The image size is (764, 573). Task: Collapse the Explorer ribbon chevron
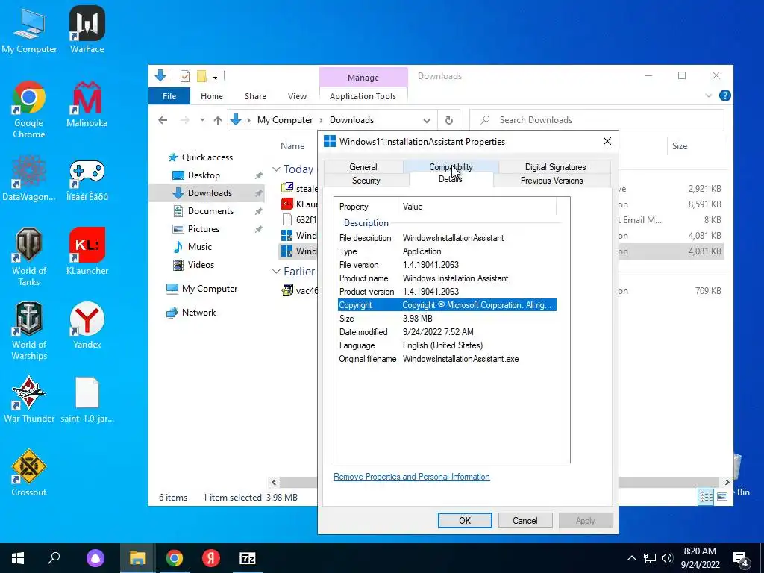point(709,96)
